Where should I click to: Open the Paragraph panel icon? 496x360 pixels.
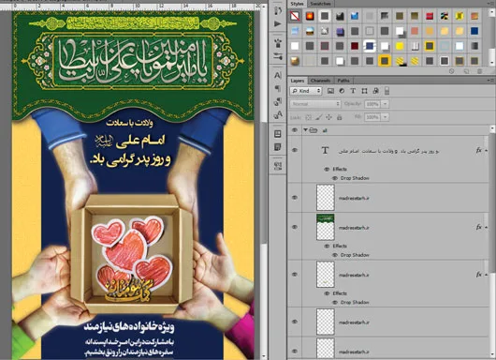[278, 89]
